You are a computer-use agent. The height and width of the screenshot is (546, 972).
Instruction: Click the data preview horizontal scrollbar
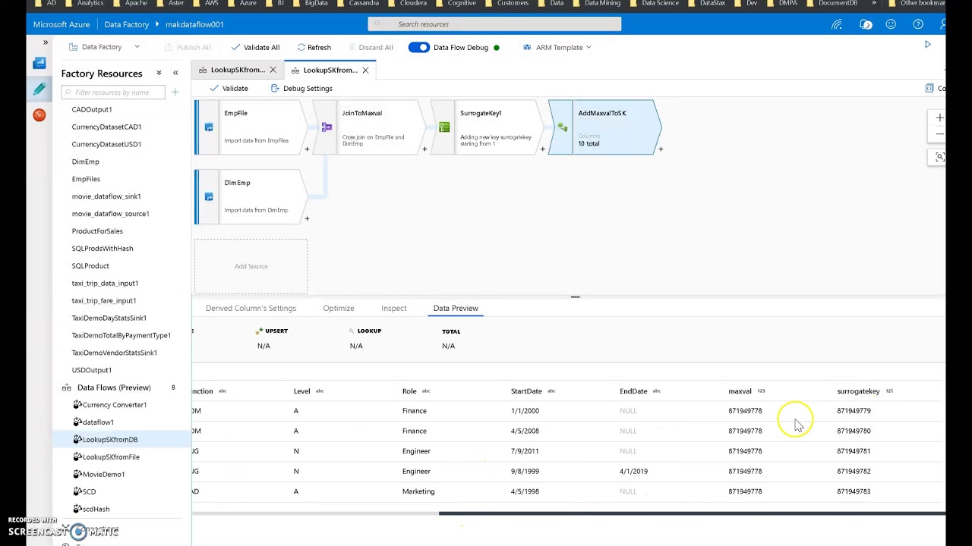click(x=692, y=513)
